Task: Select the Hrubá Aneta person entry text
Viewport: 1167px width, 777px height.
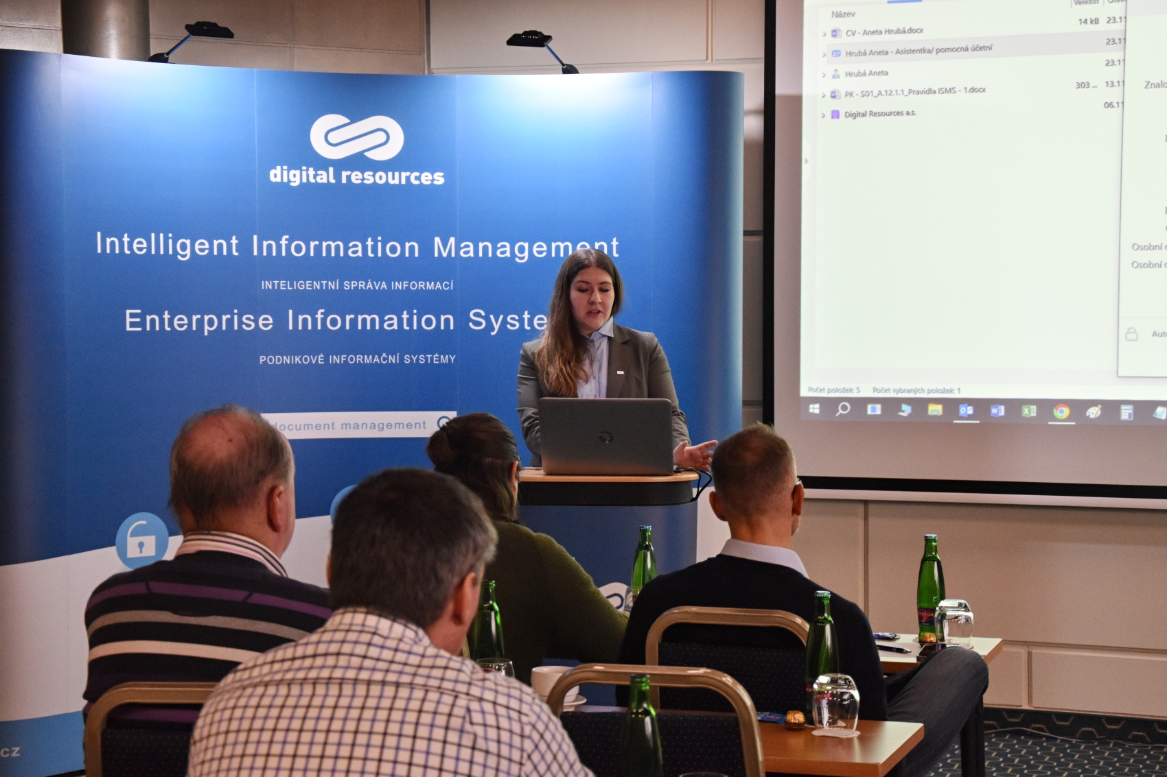Action: [866, 73]
